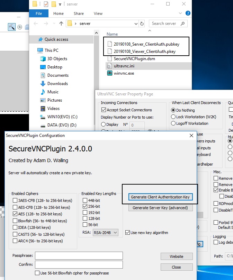Expand the address bar history dropdown
233x280 pixels.
pos(136,24)
